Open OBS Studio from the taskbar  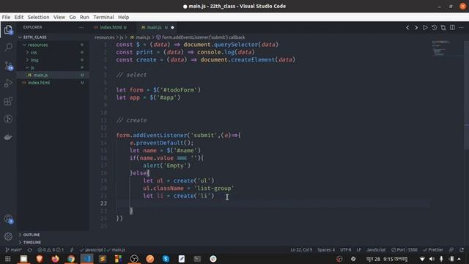134,259
